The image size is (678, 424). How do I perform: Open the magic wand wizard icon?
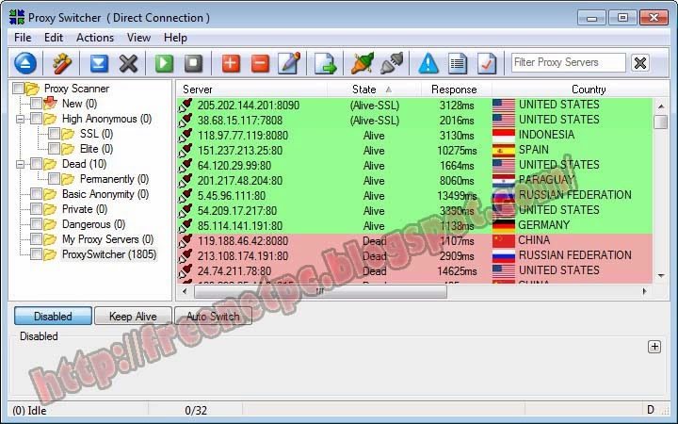coord(62,63)
